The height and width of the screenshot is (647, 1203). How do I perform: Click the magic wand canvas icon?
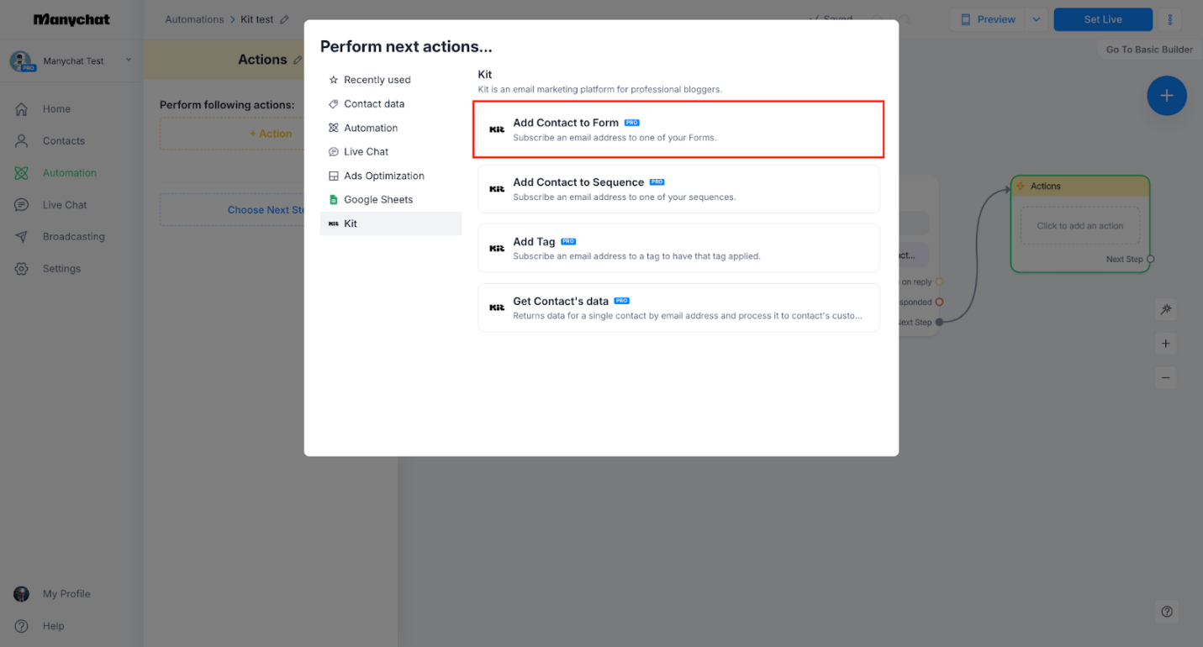click(x=1165, y=309)
